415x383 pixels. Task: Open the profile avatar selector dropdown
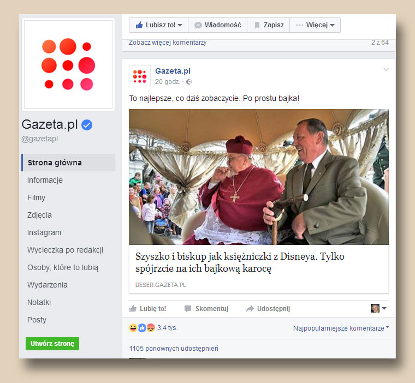pos(379,308)
